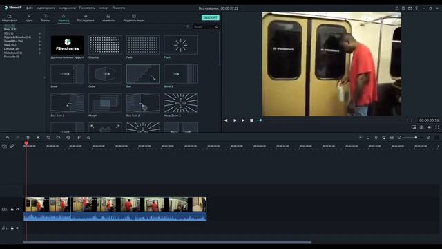The width and height of the screenshot is (442, 249).
Task: Open the Filmstocks thumbnail
Action: (68, 45)
